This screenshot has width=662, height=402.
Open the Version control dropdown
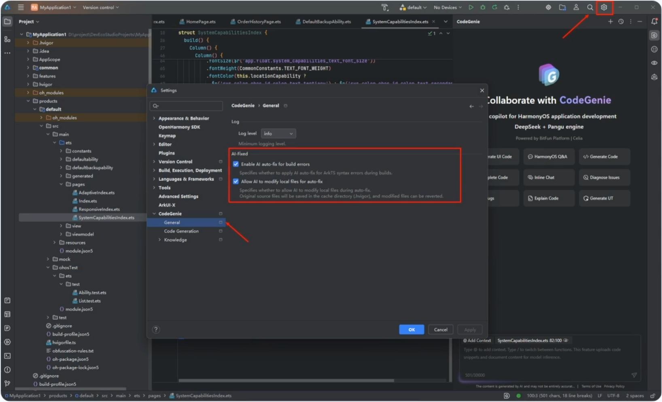pos(101,7)
